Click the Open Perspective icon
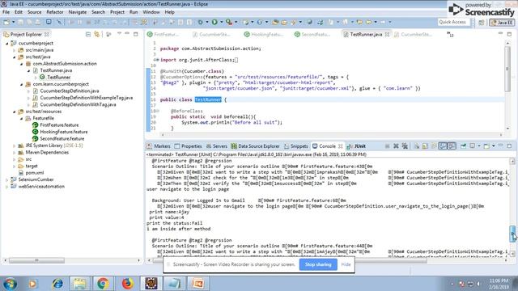The image size is (518, 291). point(482,23)
